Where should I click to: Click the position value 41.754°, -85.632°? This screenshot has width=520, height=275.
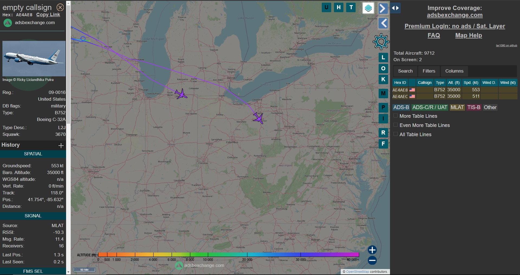45,199
